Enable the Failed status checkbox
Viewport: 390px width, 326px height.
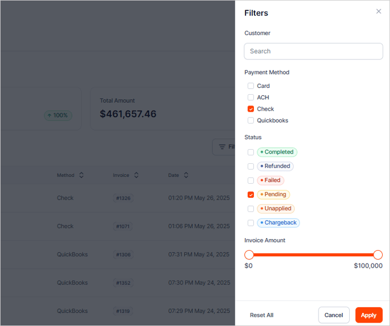coord(251,180)
